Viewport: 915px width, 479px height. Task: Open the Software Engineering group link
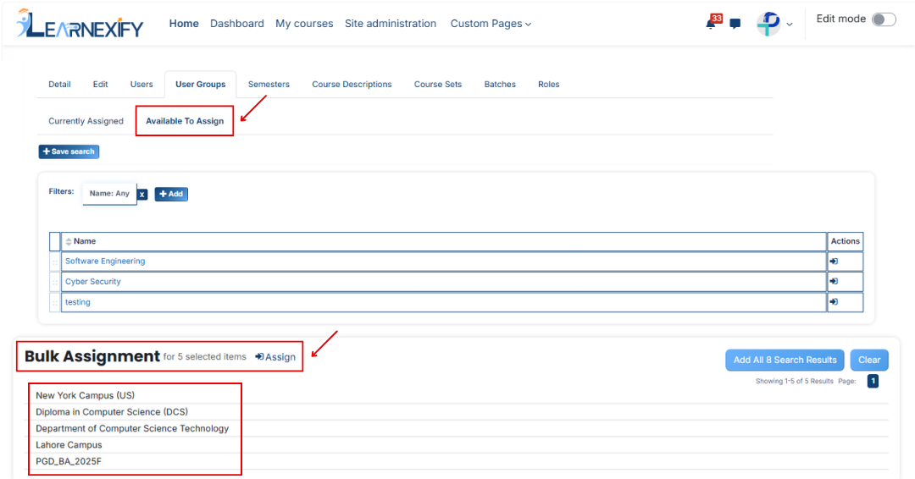105,261
